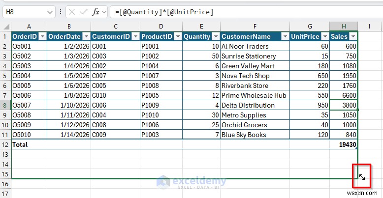Click customer ID cell C010
This screenshot has height=198, width=383.
pos(116,95)
